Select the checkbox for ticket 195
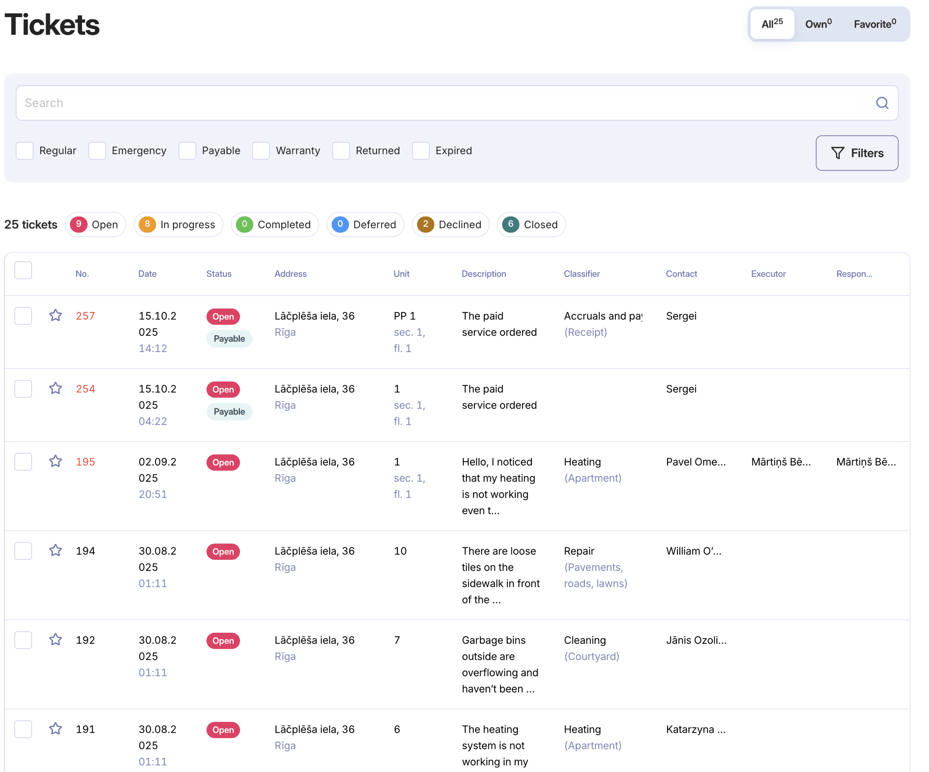Image resolution: width=929 pixels, height=772 pixels. click(x=23, y=462)
